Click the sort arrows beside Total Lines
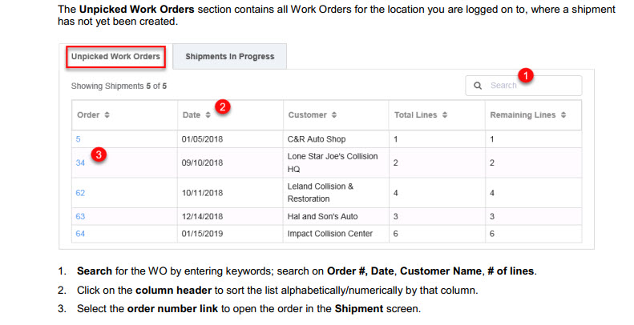Image resolution: width=634 pixels, height=325 pixels. coord(444,115)
